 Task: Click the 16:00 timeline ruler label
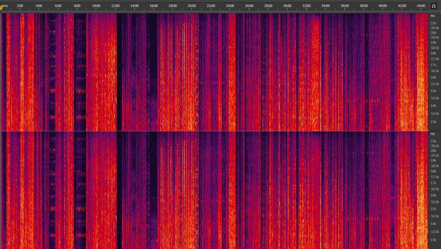[x=154, y=6]
